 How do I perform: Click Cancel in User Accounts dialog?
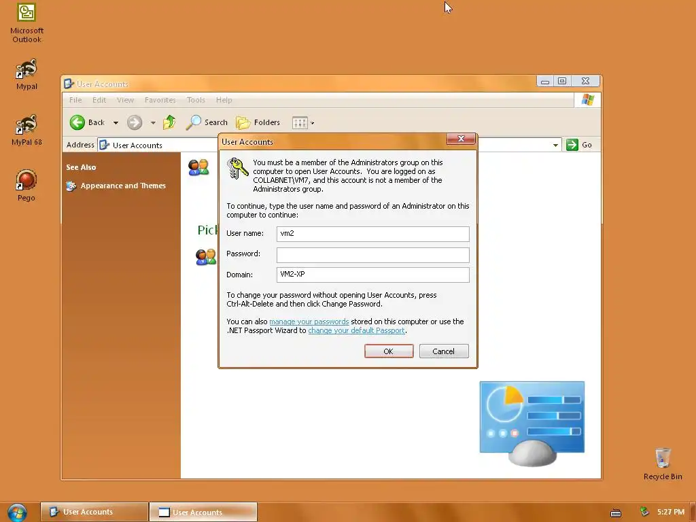click(x=444, y=351)
